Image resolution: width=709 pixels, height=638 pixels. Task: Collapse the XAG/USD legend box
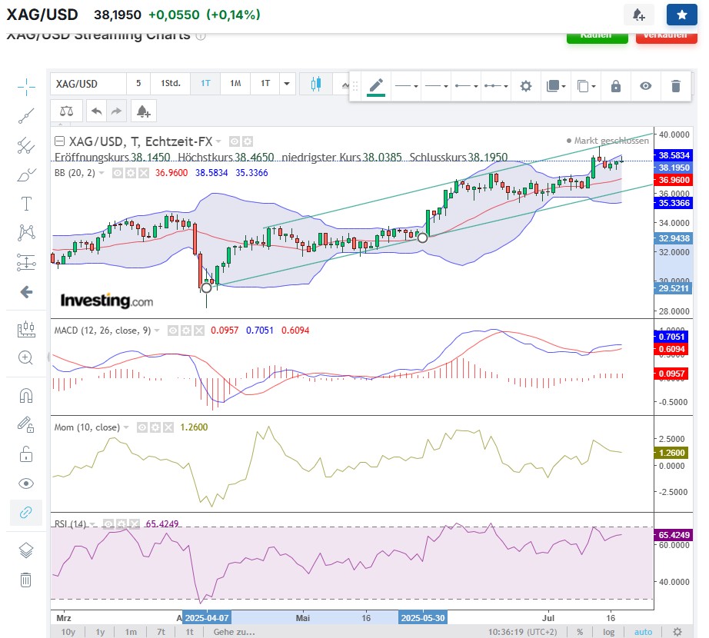click(x=59, y=141)
